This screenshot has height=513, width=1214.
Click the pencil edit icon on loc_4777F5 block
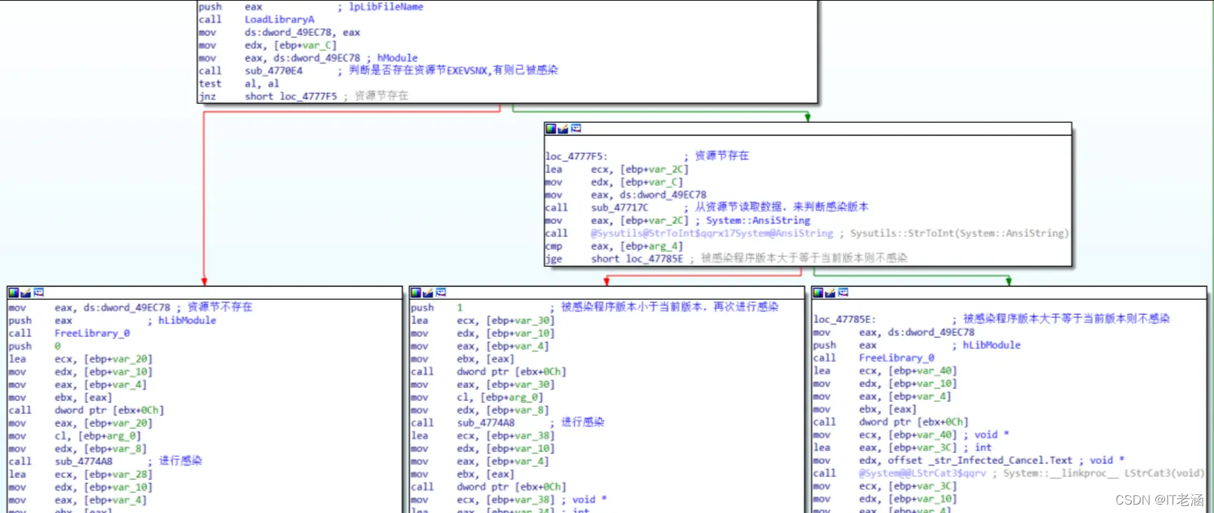pos(563,129)
